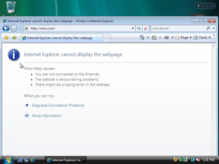Expand the address bar history dropdown

pyautogui.click(x=133, y=28)
